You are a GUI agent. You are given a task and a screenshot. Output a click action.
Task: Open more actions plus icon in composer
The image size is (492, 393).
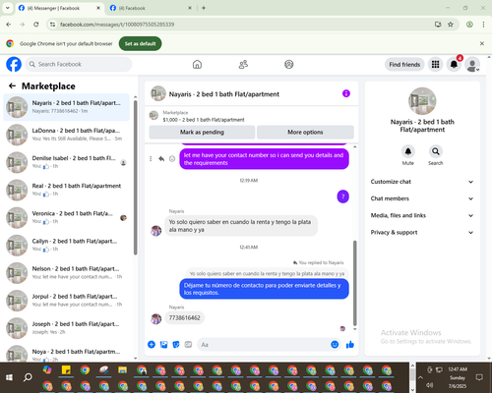pos(152,344)
